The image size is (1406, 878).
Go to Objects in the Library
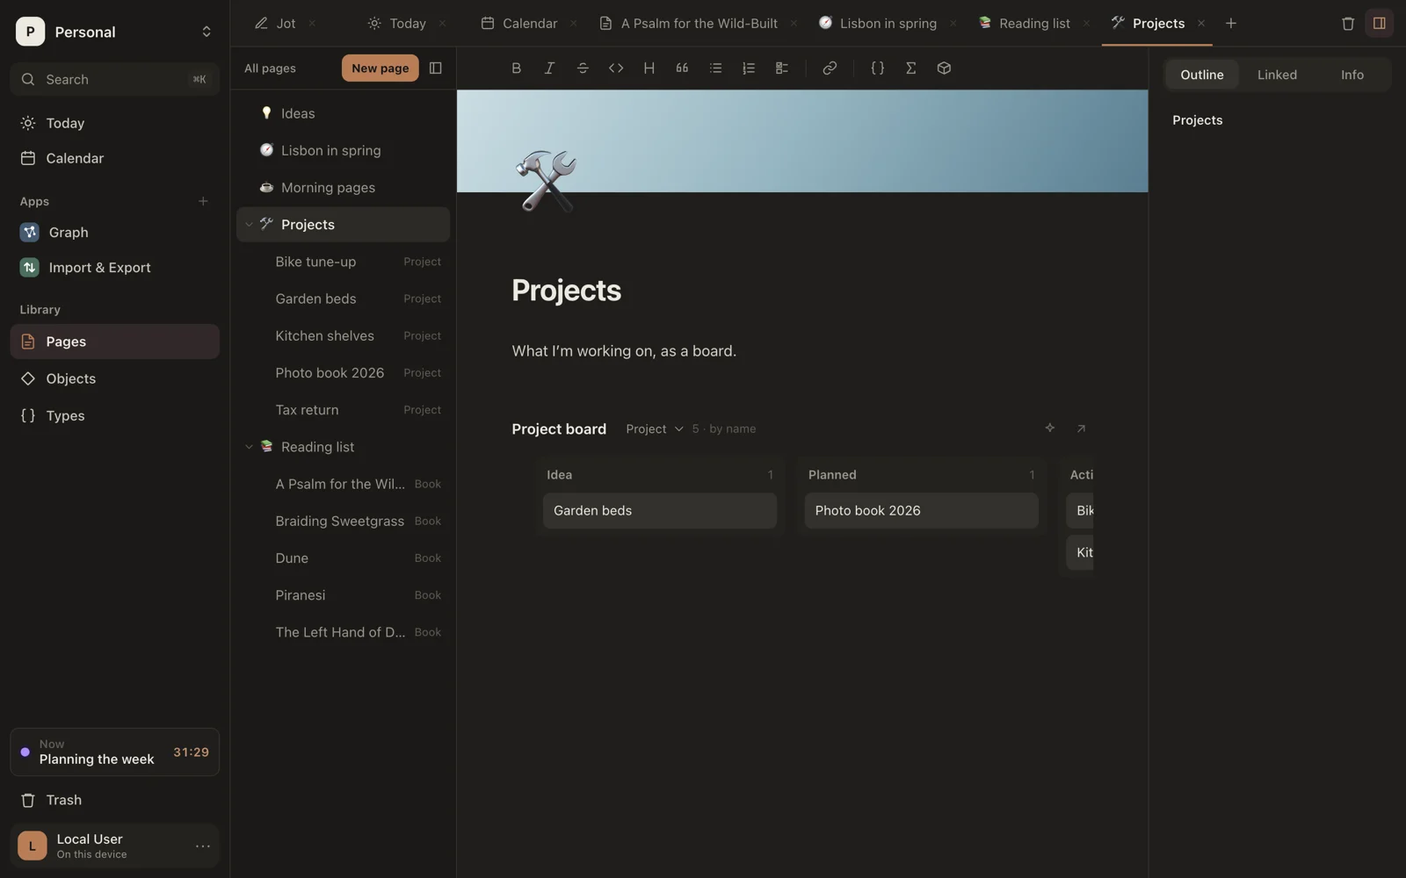[x=115, y=379]
